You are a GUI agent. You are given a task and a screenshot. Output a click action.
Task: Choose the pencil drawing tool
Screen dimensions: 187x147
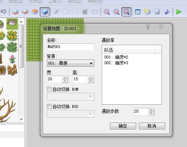coord(56,12)
